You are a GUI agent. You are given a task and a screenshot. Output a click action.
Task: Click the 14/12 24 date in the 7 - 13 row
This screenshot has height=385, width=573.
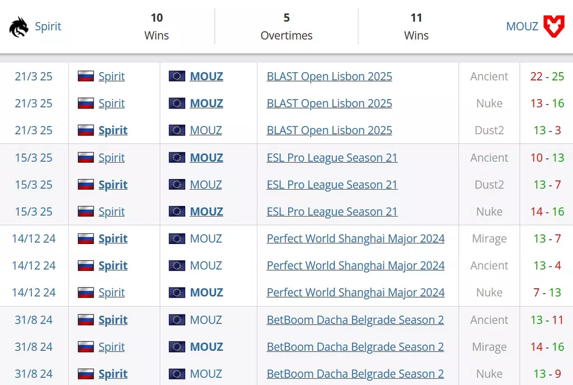point(34,293)
